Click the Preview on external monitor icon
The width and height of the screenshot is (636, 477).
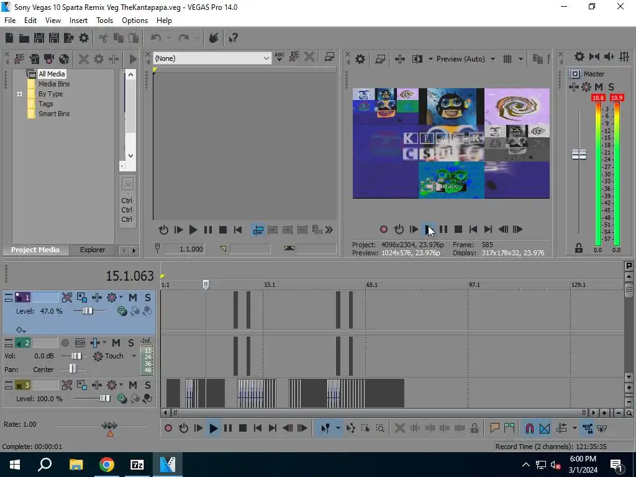(380, 59)
